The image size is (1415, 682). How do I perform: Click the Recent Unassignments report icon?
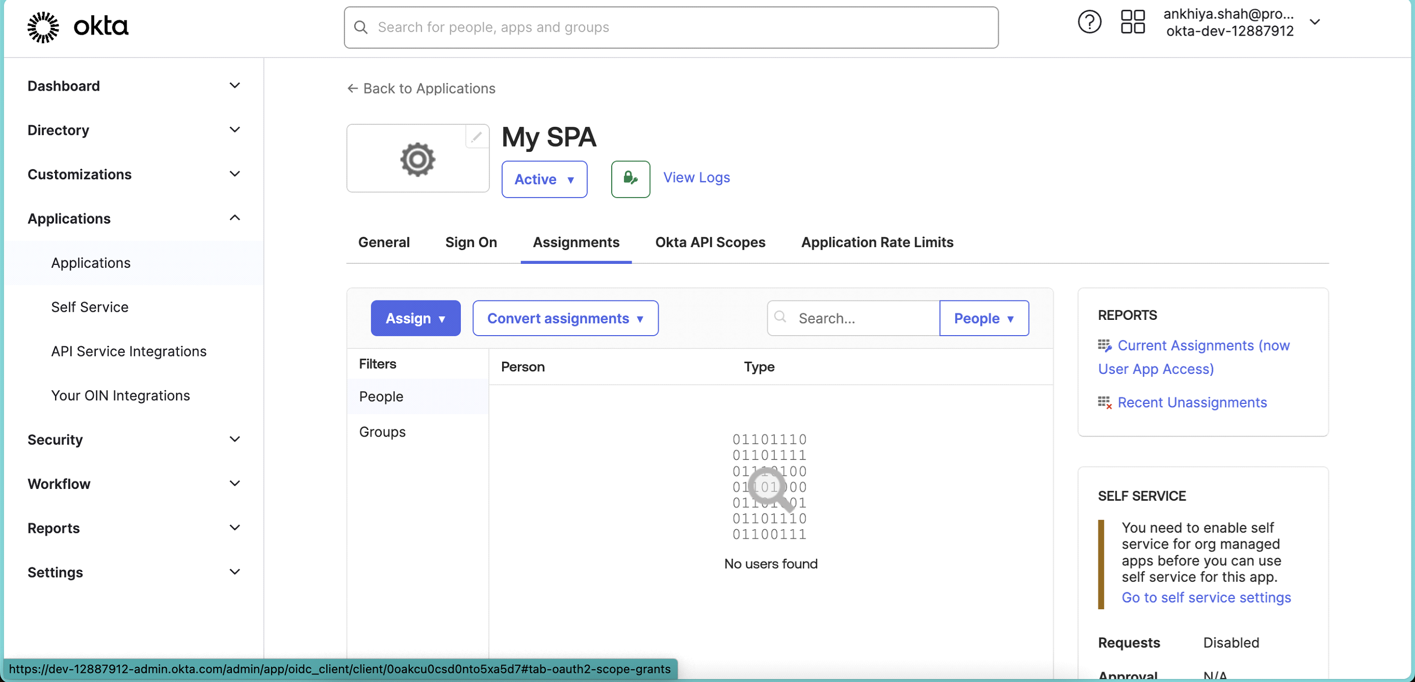tap(1104, 403)
